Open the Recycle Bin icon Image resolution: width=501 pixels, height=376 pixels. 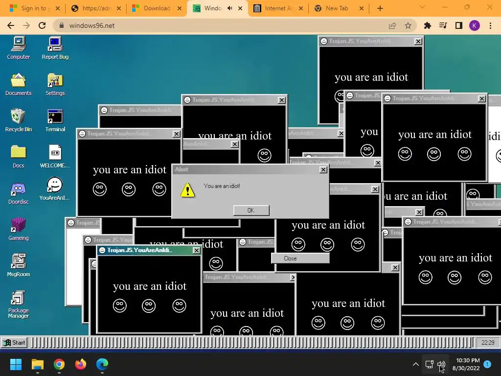click(19, 120)
